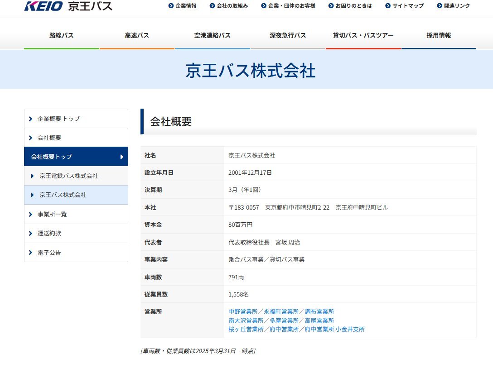Click 2025年3月31日 時点 footnote
The width and height of the screenshot is (493, 378).
coord(198,351)
